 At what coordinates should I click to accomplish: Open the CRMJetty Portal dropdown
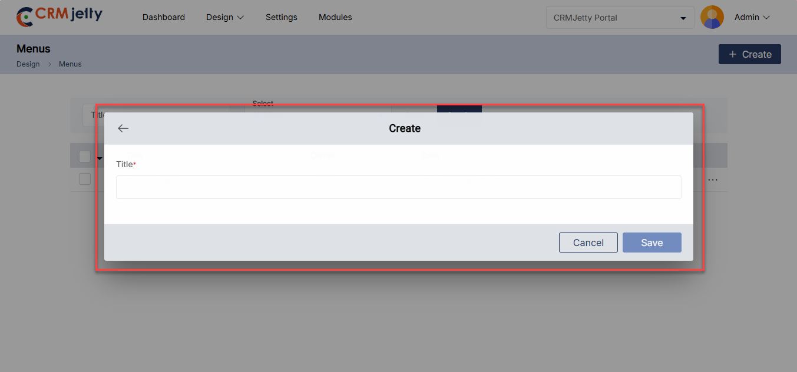[620, 18]
